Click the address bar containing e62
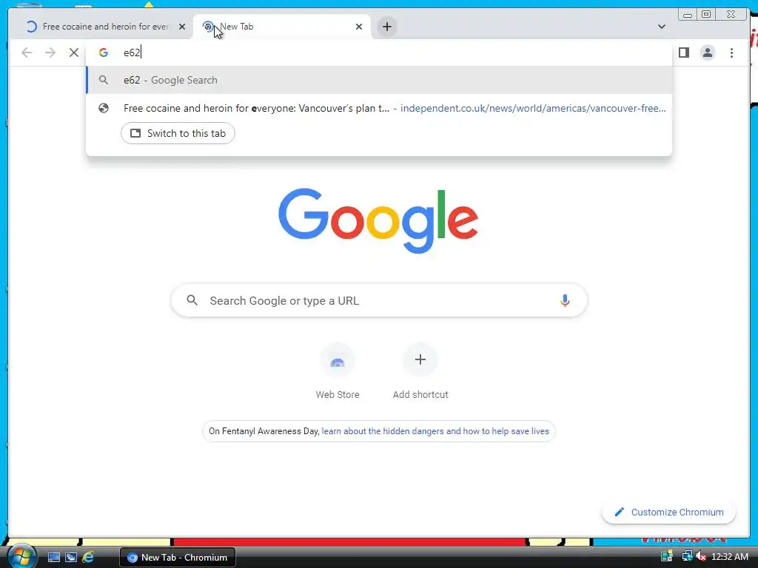 click(378, 53)
